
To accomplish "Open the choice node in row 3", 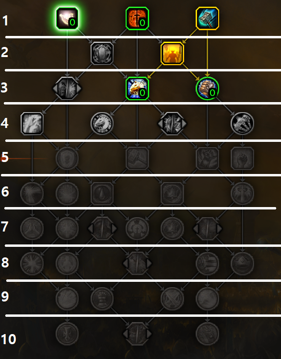I will click(x=67, y=88).
